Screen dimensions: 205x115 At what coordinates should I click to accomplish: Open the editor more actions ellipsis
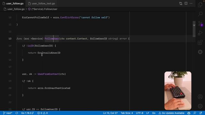point(191,4)
